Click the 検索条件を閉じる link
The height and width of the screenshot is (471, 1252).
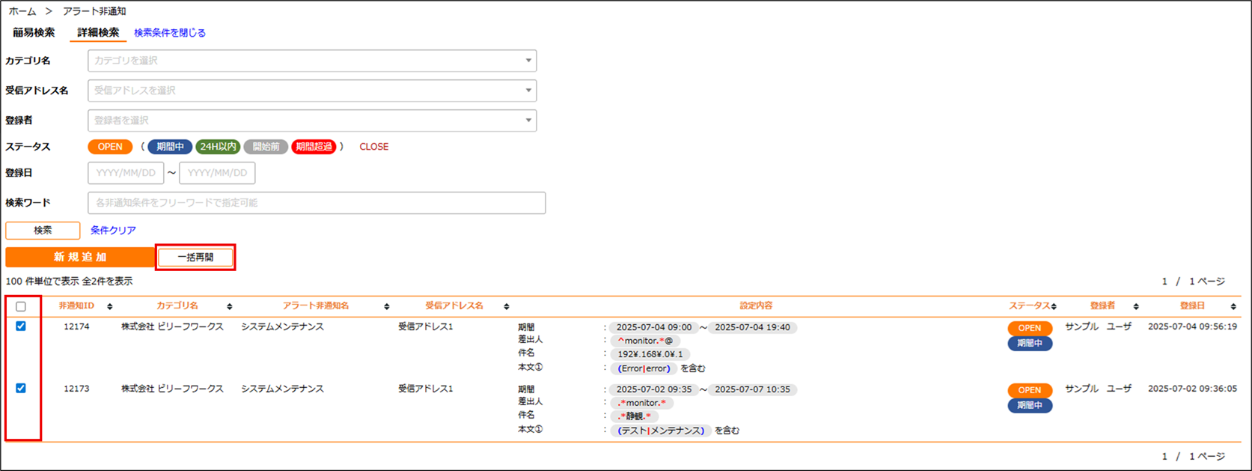[170, 33]
